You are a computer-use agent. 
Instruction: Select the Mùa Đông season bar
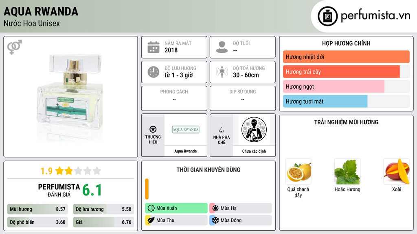click(x=241, y=220)
